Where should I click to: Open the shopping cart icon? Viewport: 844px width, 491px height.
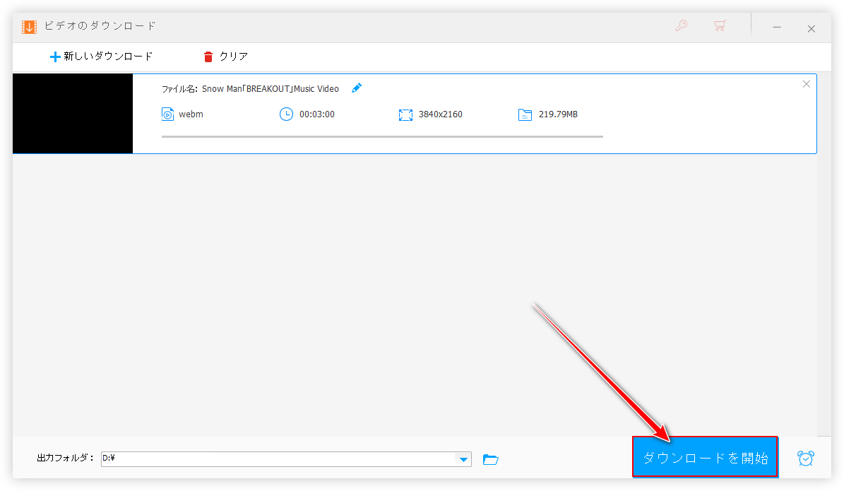[720, 26]
